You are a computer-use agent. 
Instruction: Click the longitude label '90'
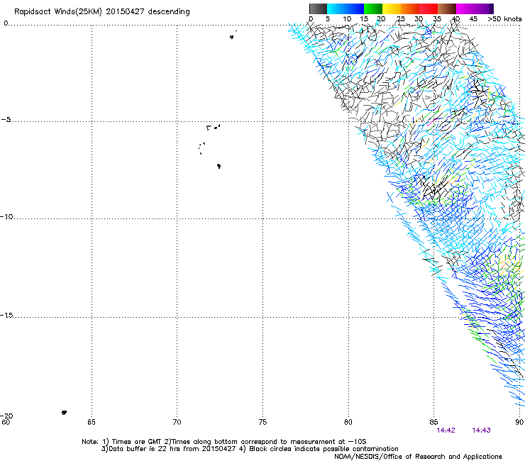point(519,422)
